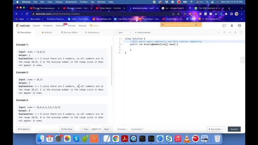The image size is (258, 145).
Task: Open the Java language dropdown
Action: (124, 32)
